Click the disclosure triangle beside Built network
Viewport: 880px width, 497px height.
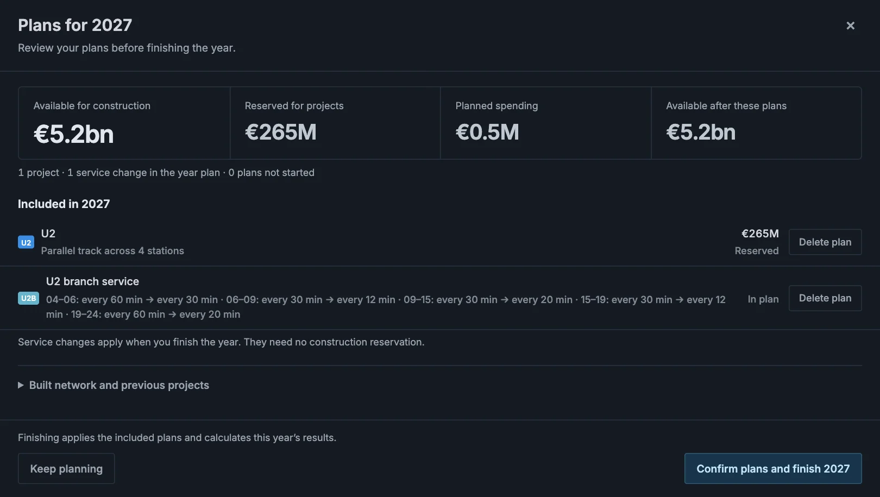[21, 385]
